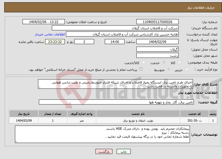Click need date cell 1404/03/09

[24, 121]
